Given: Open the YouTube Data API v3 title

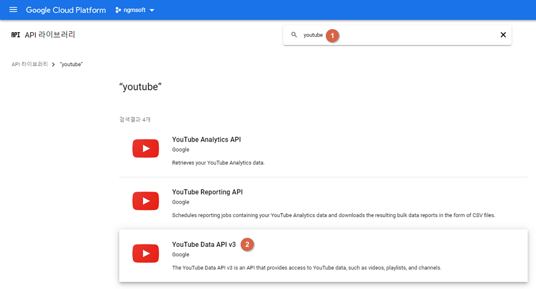Looking at the screenshot, I should (204, 244).
